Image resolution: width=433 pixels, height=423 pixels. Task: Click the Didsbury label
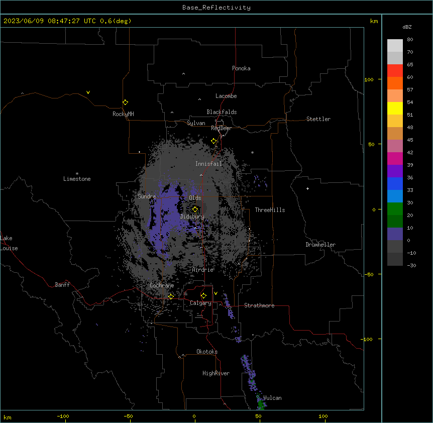[x=192, y=217]
